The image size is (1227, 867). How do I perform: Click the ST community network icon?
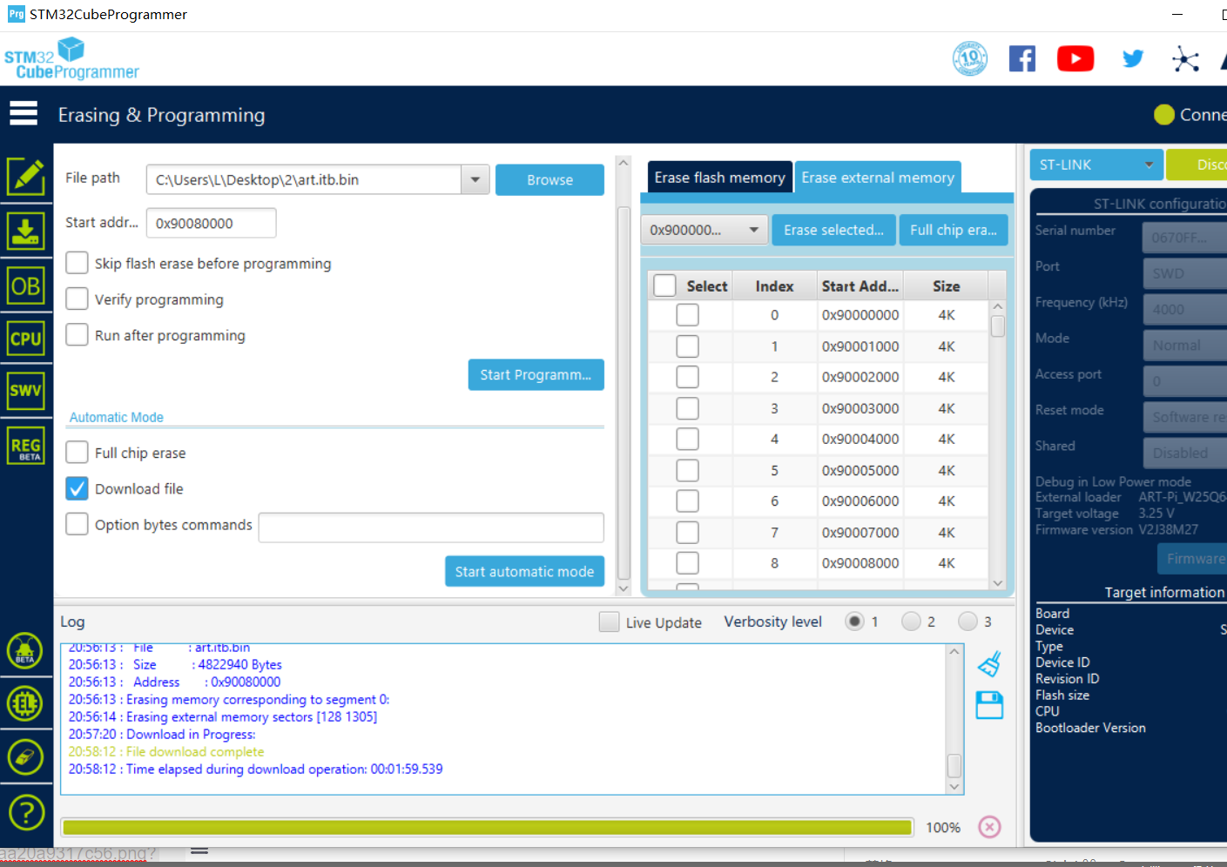tap(1185, 59)
